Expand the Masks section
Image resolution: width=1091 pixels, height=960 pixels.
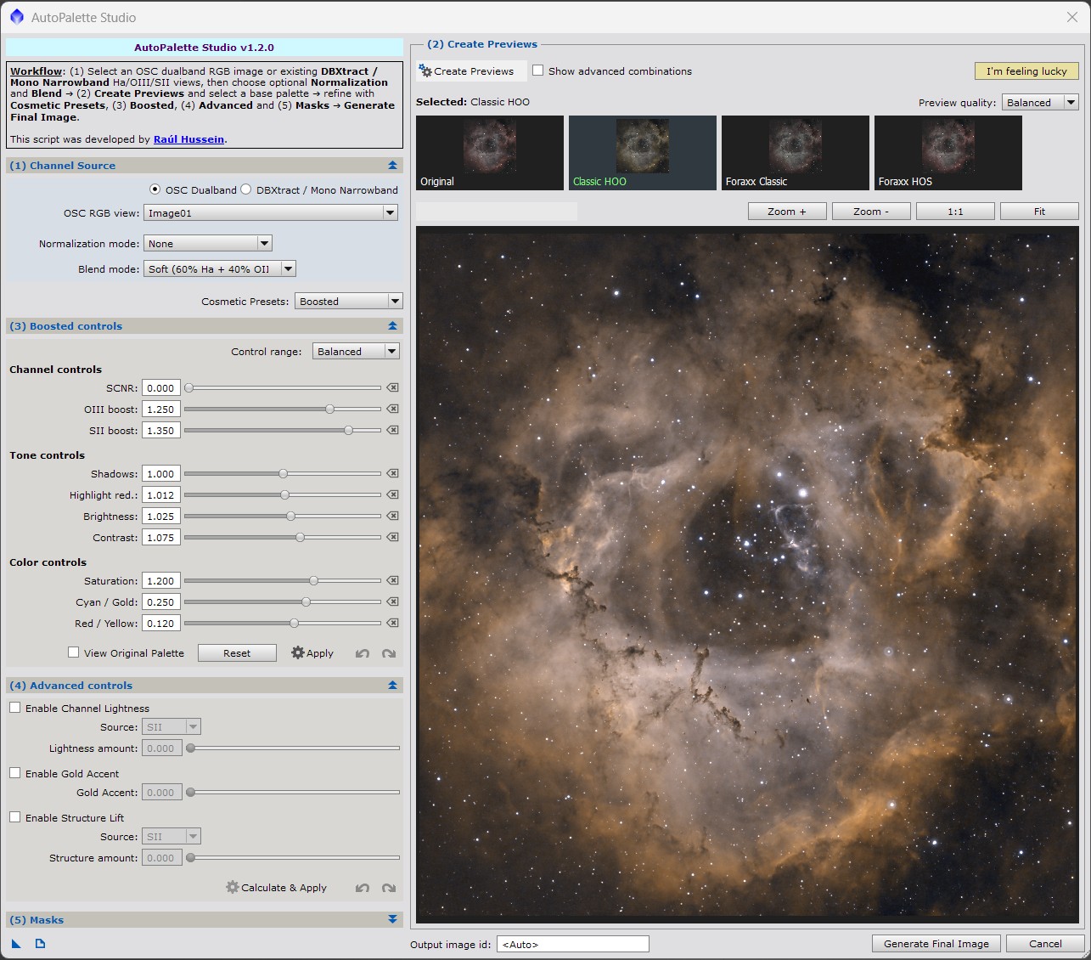coord(392,920)
